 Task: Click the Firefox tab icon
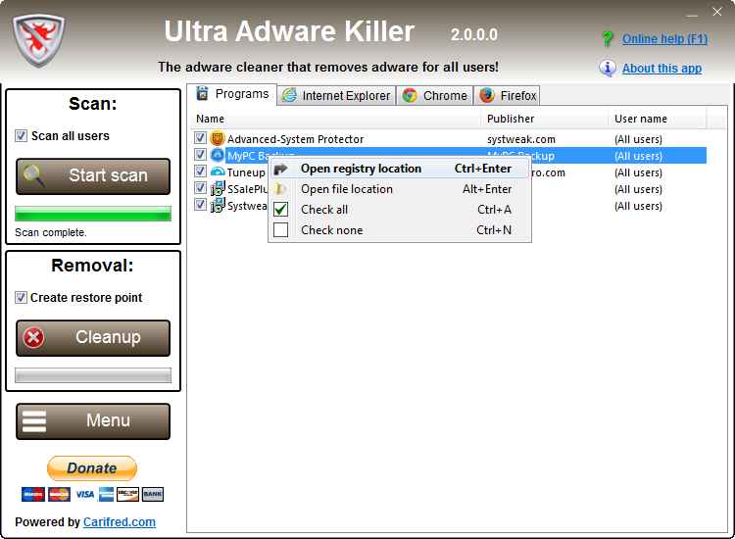click(487, 96)
